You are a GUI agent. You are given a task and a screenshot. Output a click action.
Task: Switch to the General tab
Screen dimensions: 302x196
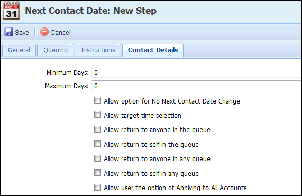pyautogui.click(x=19, y=50)
